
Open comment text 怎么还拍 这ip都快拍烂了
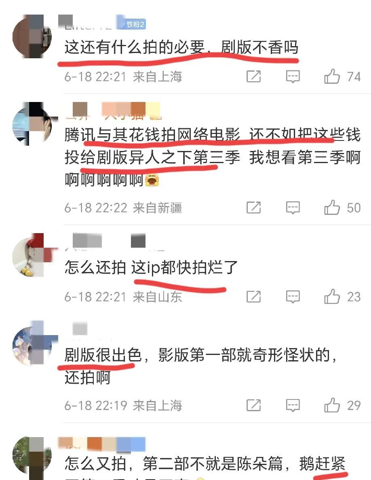pos(151,268)
